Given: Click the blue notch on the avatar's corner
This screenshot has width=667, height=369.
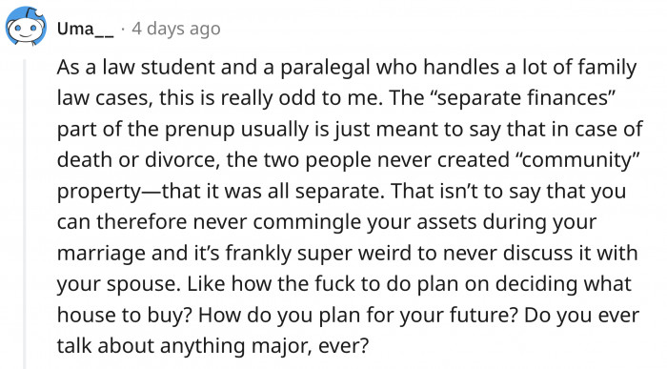Looking at the screenshot, I should 40,12.
